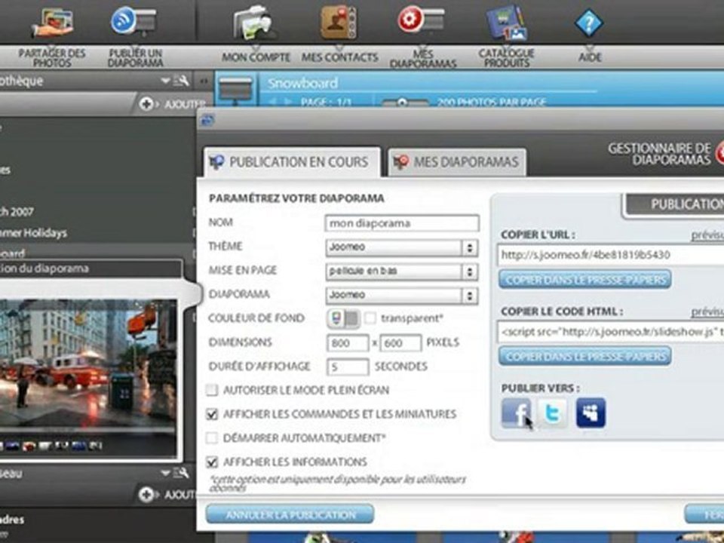Switch to Mes diaporamas tab
Image resolution: width=724 pixels, height=543 pixels.
[x=457, y=162]
